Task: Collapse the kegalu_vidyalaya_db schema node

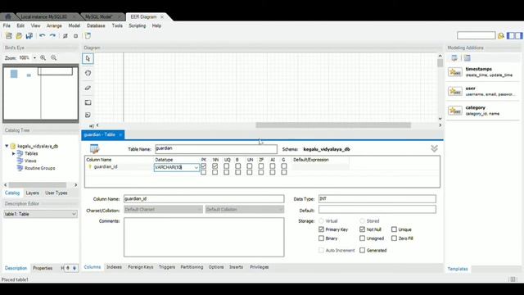Action: click(7, 146)
